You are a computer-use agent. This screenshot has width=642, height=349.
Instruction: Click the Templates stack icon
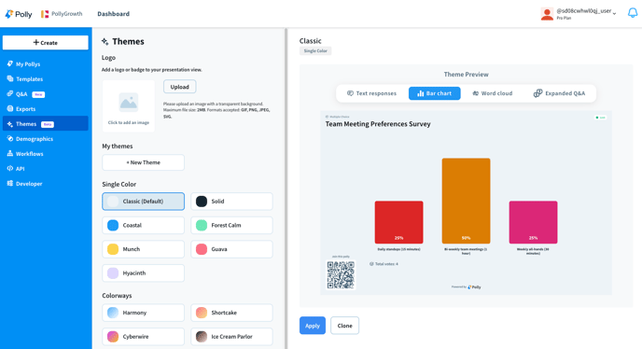click(10, 78)
